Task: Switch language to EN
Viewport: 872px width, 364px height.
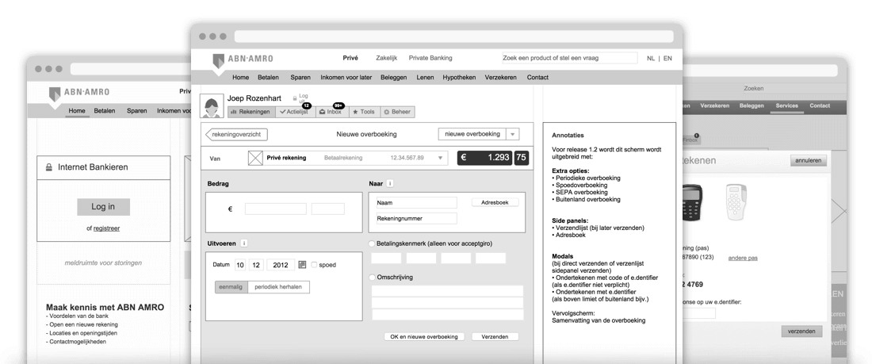Action: pyautogui.click(x=667, y=59)
